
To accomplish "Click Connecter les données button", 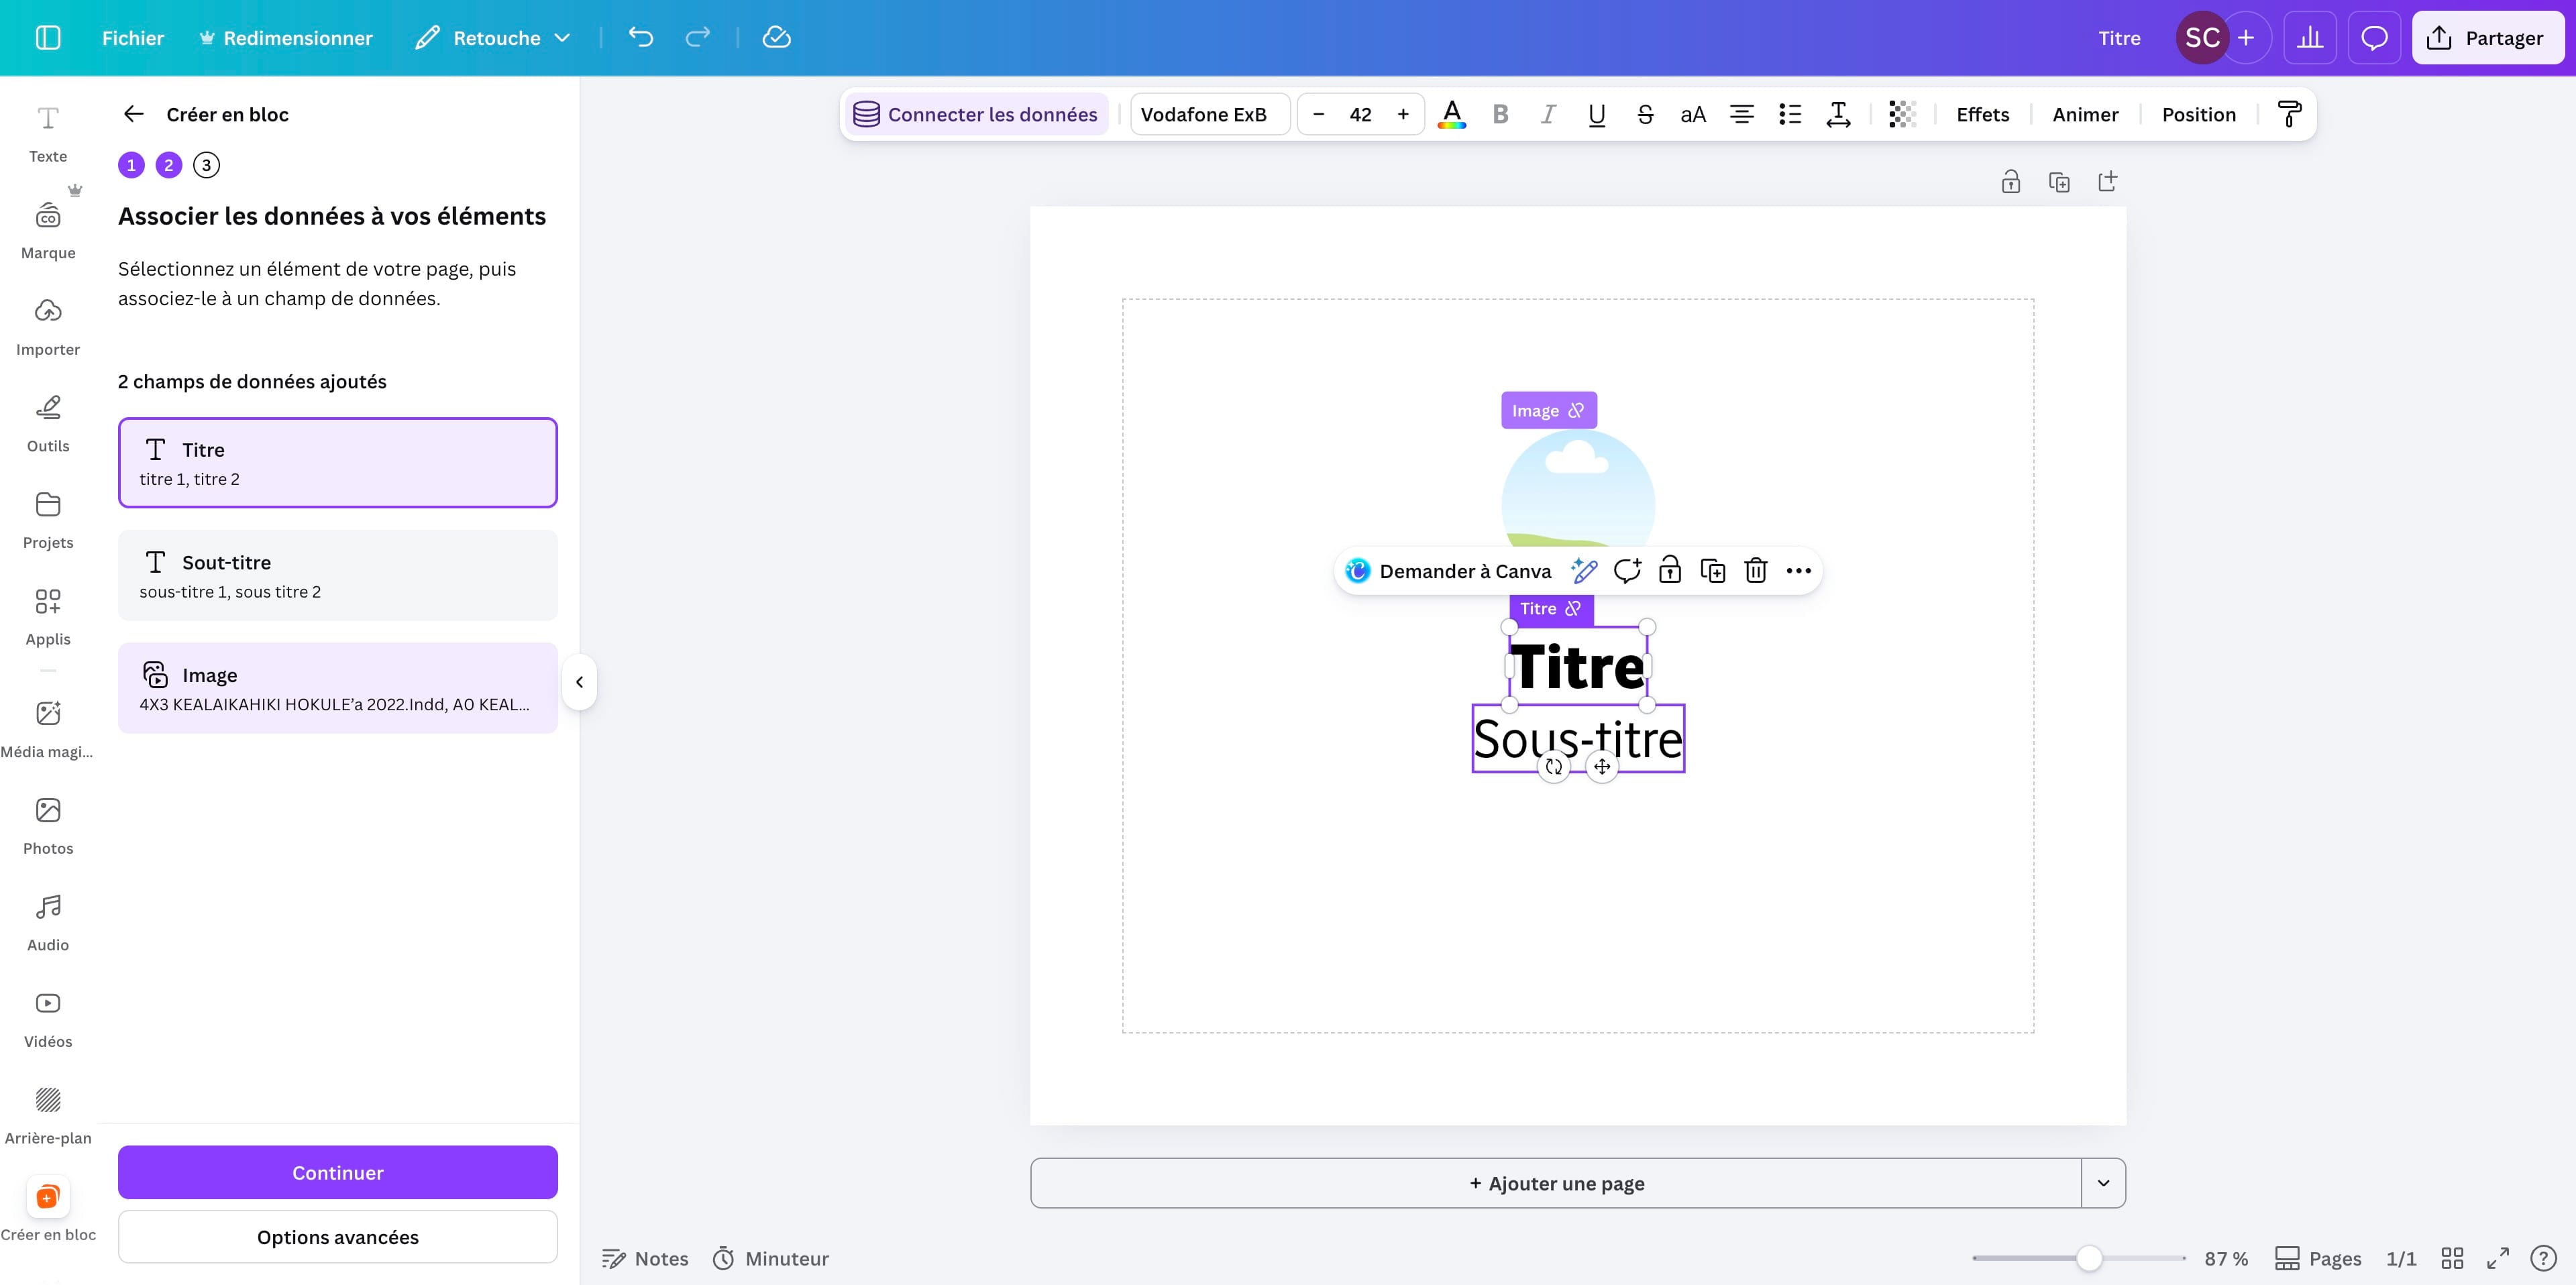I will pos(976,115).
